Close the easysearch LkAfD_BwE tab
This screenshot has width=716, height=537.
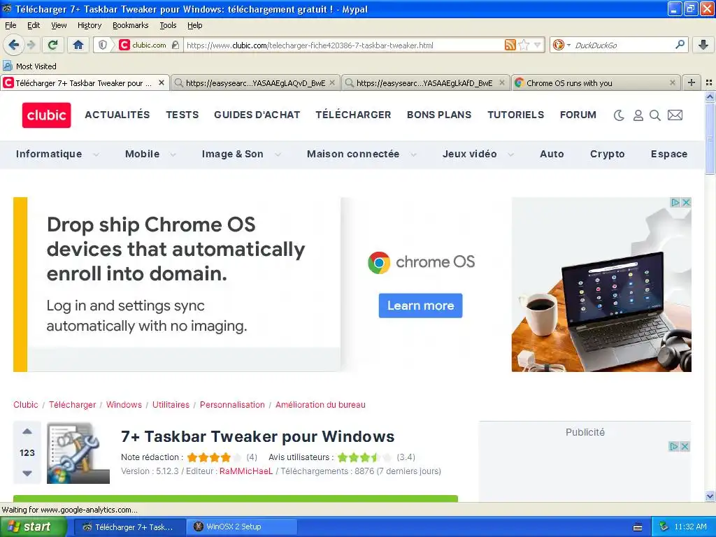502,83
